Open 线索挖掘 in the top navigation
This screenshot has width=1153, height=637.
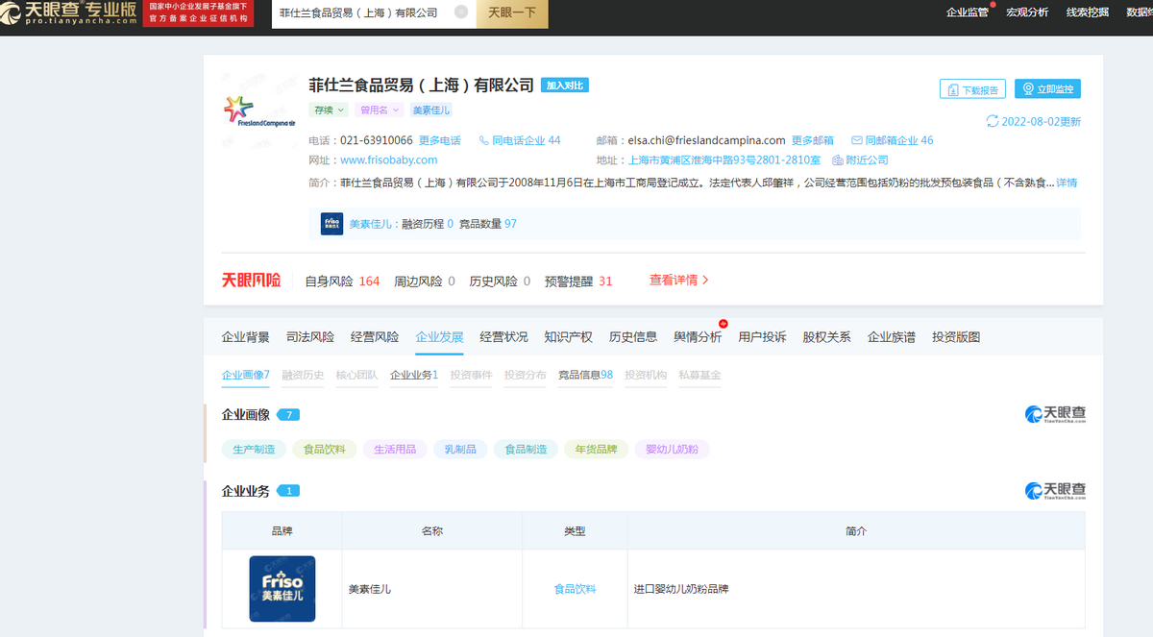click(x=1088, y=12)
